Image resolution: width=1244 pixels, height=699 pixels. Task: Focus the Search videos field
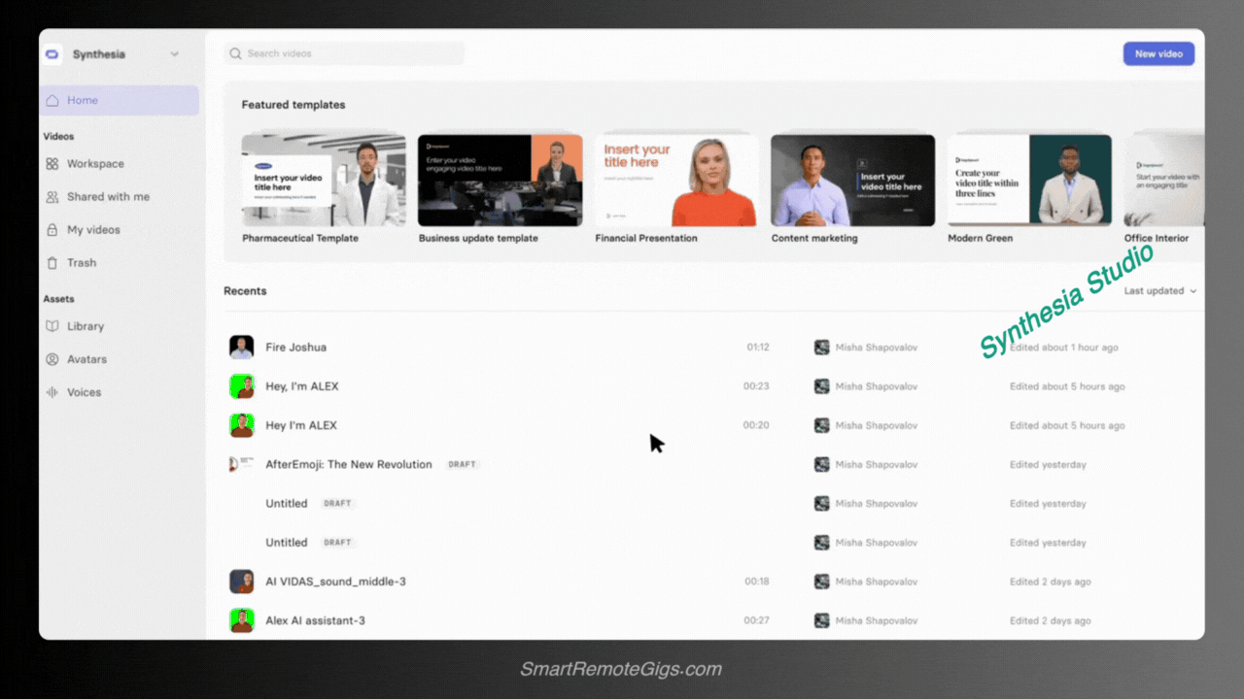point(344,53)
